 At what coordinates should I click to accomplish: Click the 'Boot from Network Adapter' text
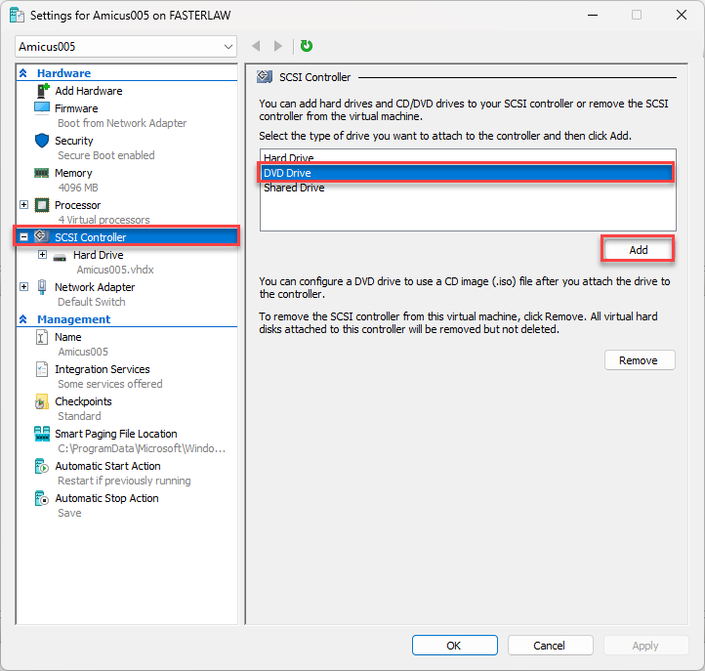[122, 123]
